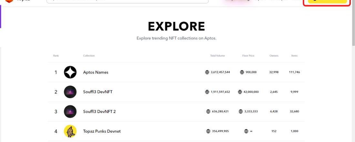
Task: Use the page's vertical scrollbar
Action: (353, 23)
